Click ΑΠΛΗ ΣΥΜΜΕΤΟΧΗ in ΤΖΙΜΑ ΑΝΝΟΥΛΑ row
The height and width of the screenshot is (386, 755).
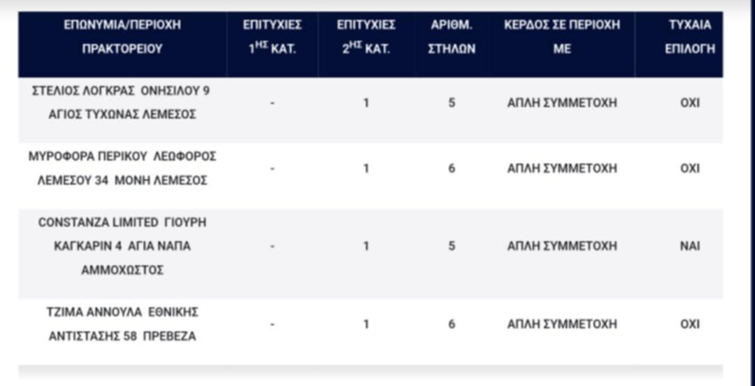click(562, 324)
